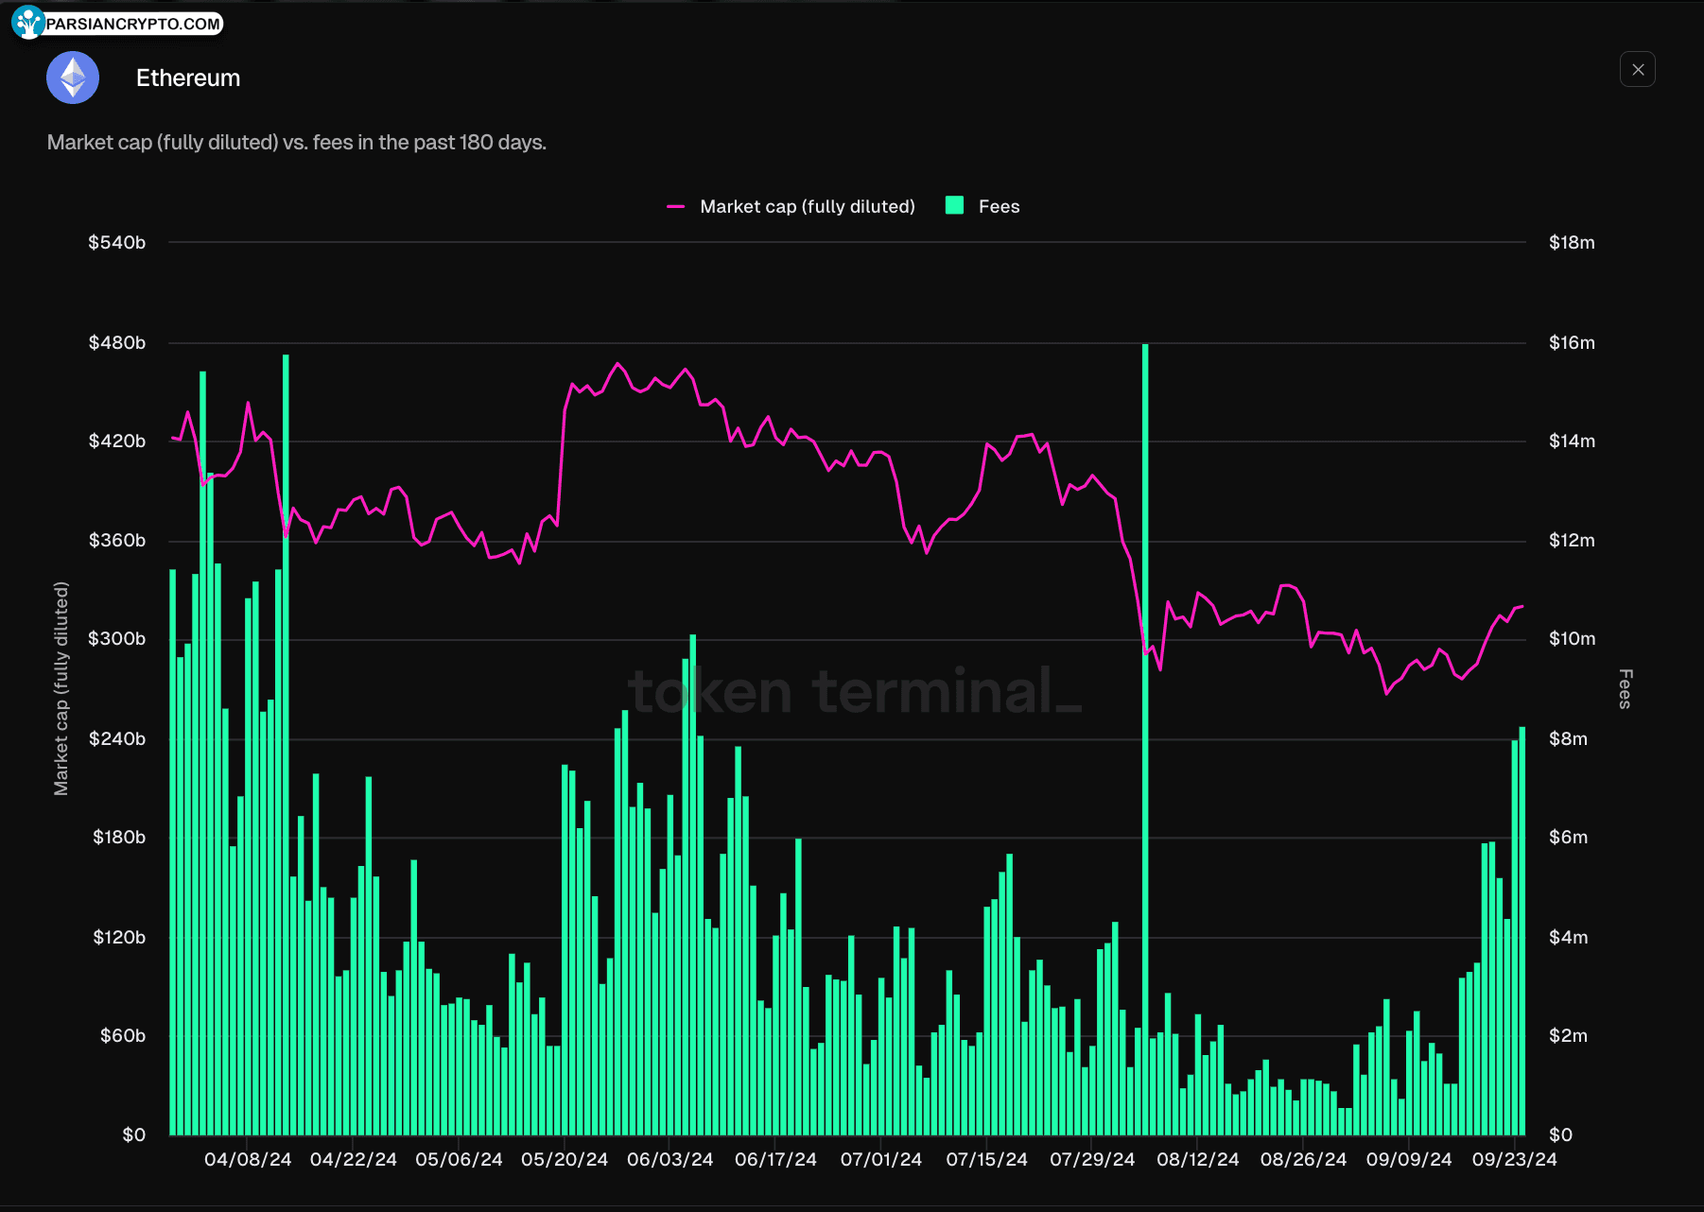
Task: Click the vertical Fees axis title on right
Action: click(x=1625, y=688)
